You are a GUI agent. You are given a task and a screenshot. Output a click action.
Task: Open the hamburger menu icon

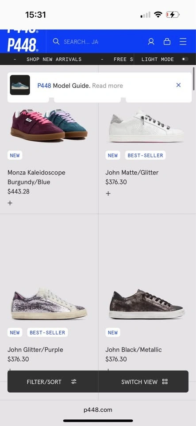click(x=183, y=42)
